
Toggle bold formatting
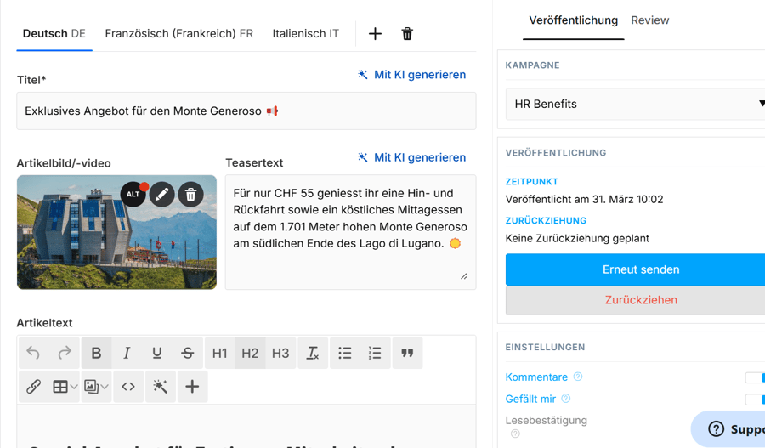[x=97, y=353]
